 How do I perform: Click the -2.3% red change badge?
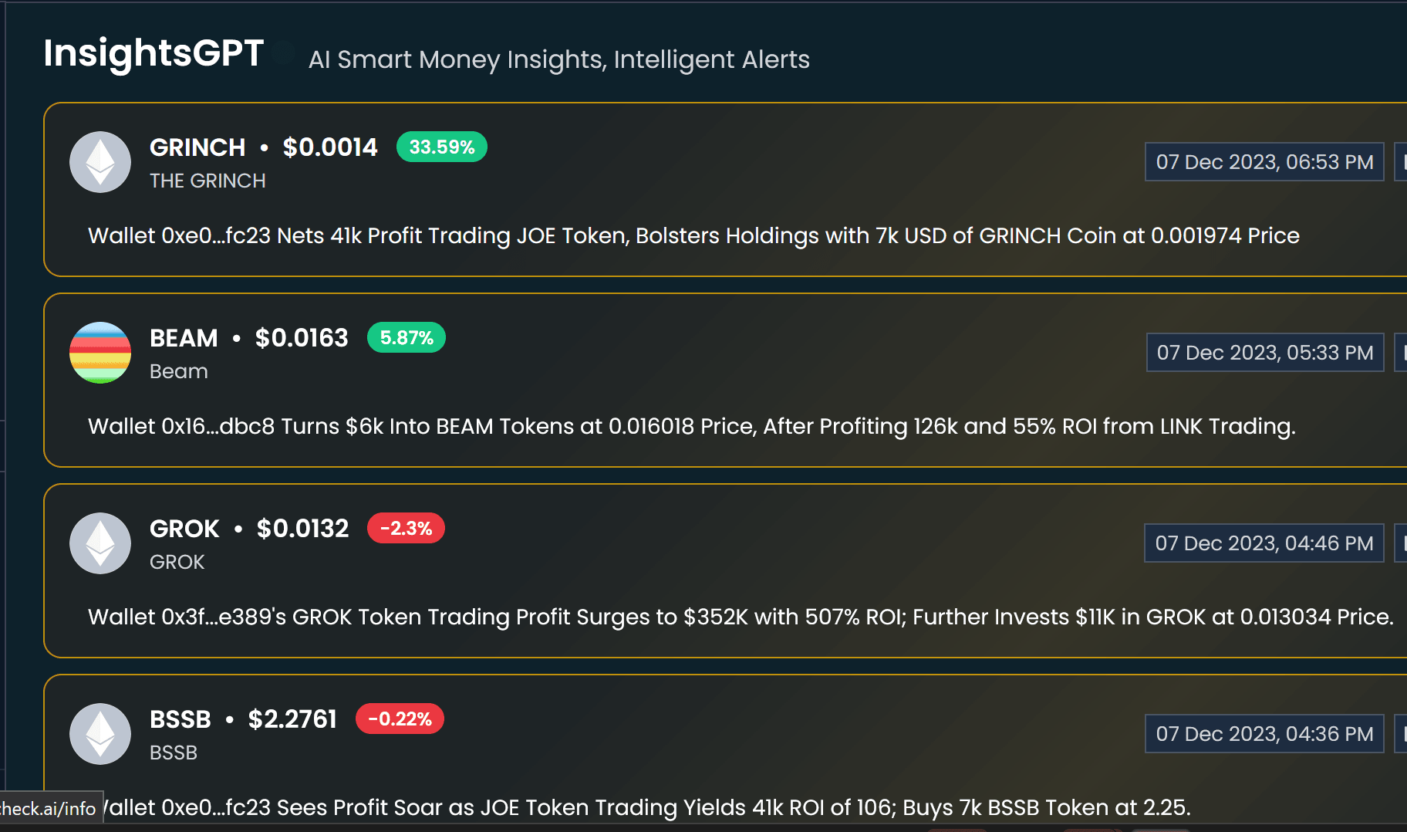pyautogui.click(x=406, y=528)
